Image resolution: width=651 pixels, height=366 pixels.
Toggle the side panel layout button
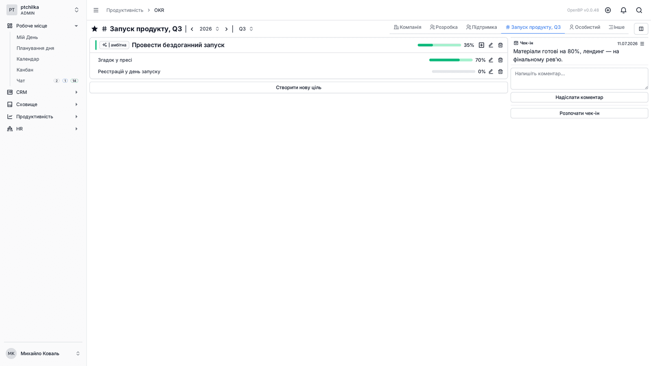pos(641,29)
